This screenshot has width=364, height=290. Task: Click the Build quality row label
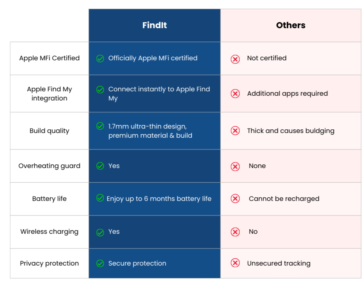click(49, 131)
